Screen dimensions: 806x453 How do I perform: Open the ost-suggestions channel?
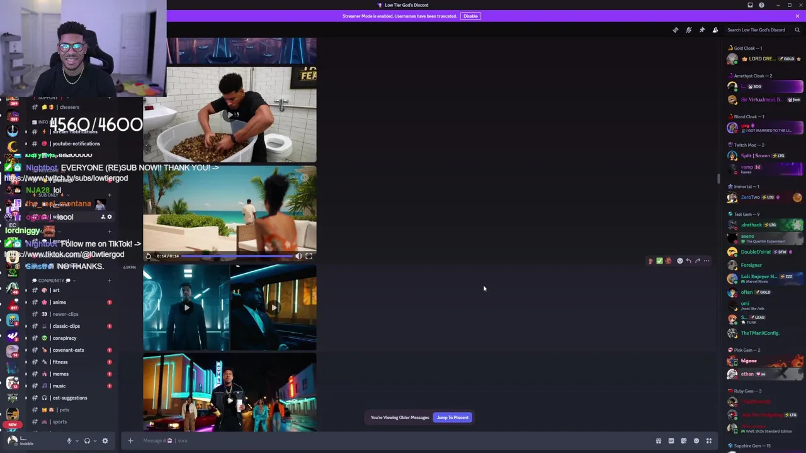point(69,398)
